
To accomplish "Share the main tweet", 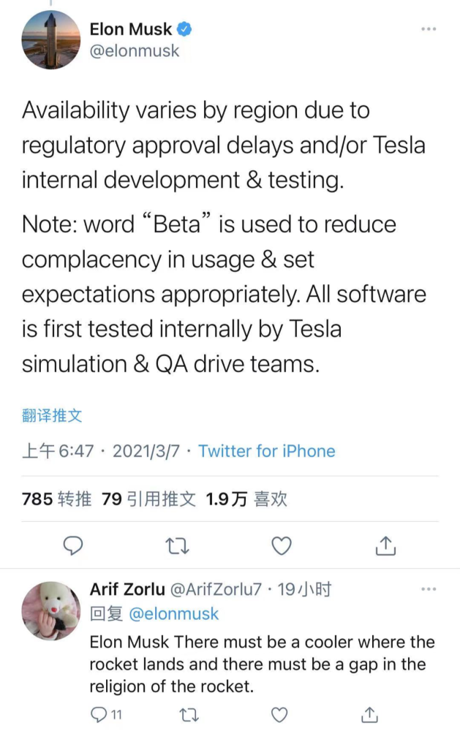I will pyautogui.click(x=385, y=545).
